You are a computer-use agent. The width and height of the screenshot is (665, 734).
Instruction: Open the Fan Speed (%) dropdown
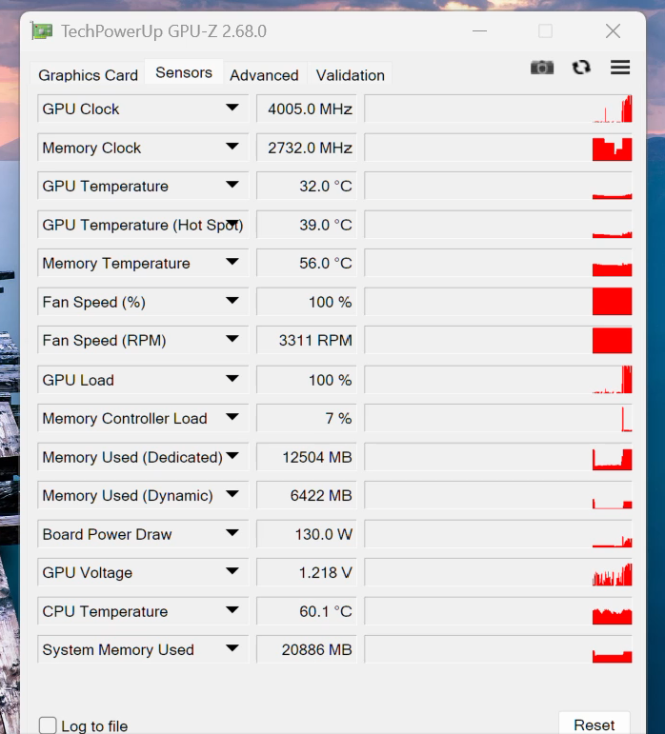(x=232, y=301)
